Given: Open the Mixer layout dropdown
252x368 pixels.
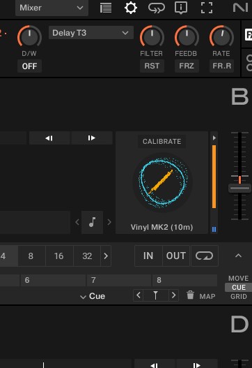Looking at the screenshot, I should click(x=52, y=8).
